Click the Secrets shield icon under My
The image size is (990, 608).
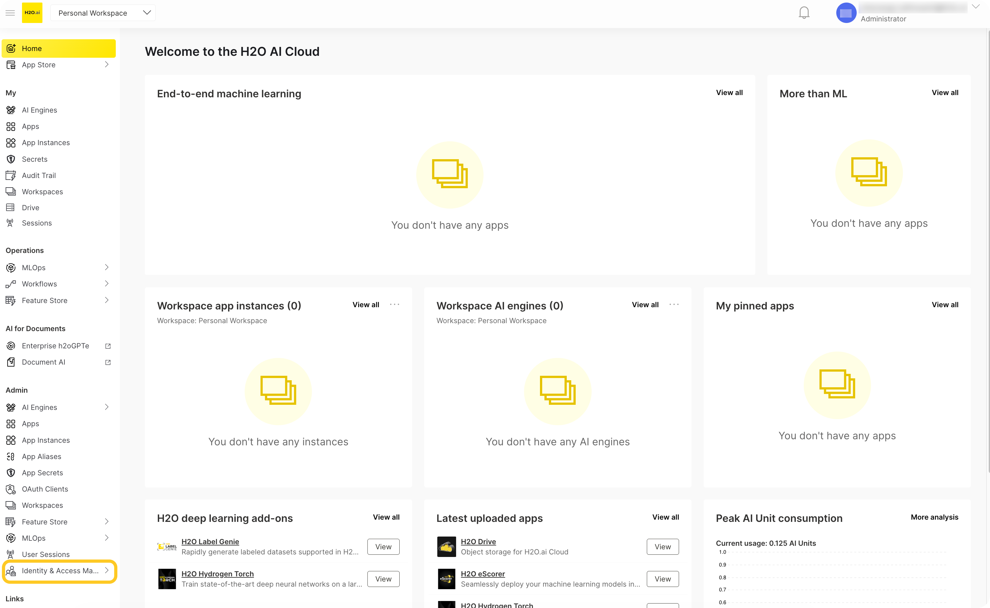(x=11, y=159)
